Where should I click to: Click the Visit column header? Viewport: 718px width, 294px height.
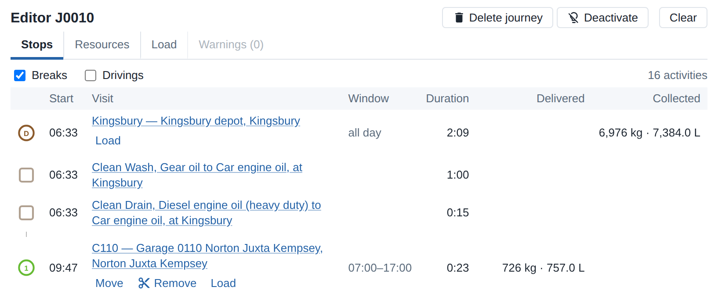[102, 98]
